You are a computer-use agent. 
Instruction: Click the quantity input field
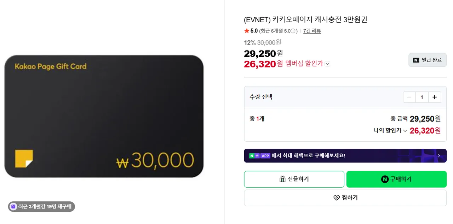(x=422, y=97)
